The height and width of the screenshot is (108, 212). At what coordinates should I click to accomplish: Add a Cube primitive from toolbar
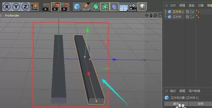click(77, 7)
